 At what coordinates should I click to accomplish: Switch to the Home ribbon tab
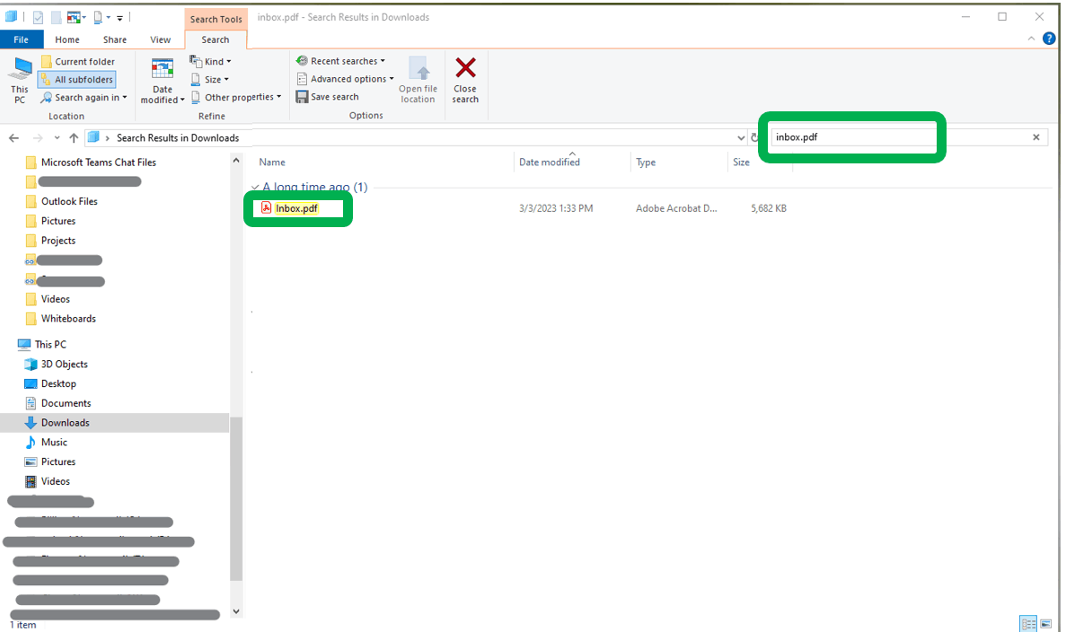(x=67, y=39)
